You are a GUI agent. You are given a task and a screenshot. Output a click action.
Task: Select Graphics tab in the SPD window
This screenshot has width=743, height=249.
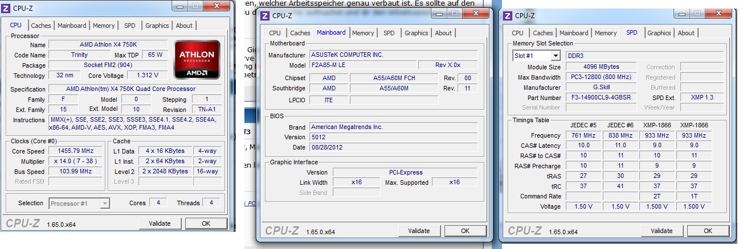[x=659, y=33]
